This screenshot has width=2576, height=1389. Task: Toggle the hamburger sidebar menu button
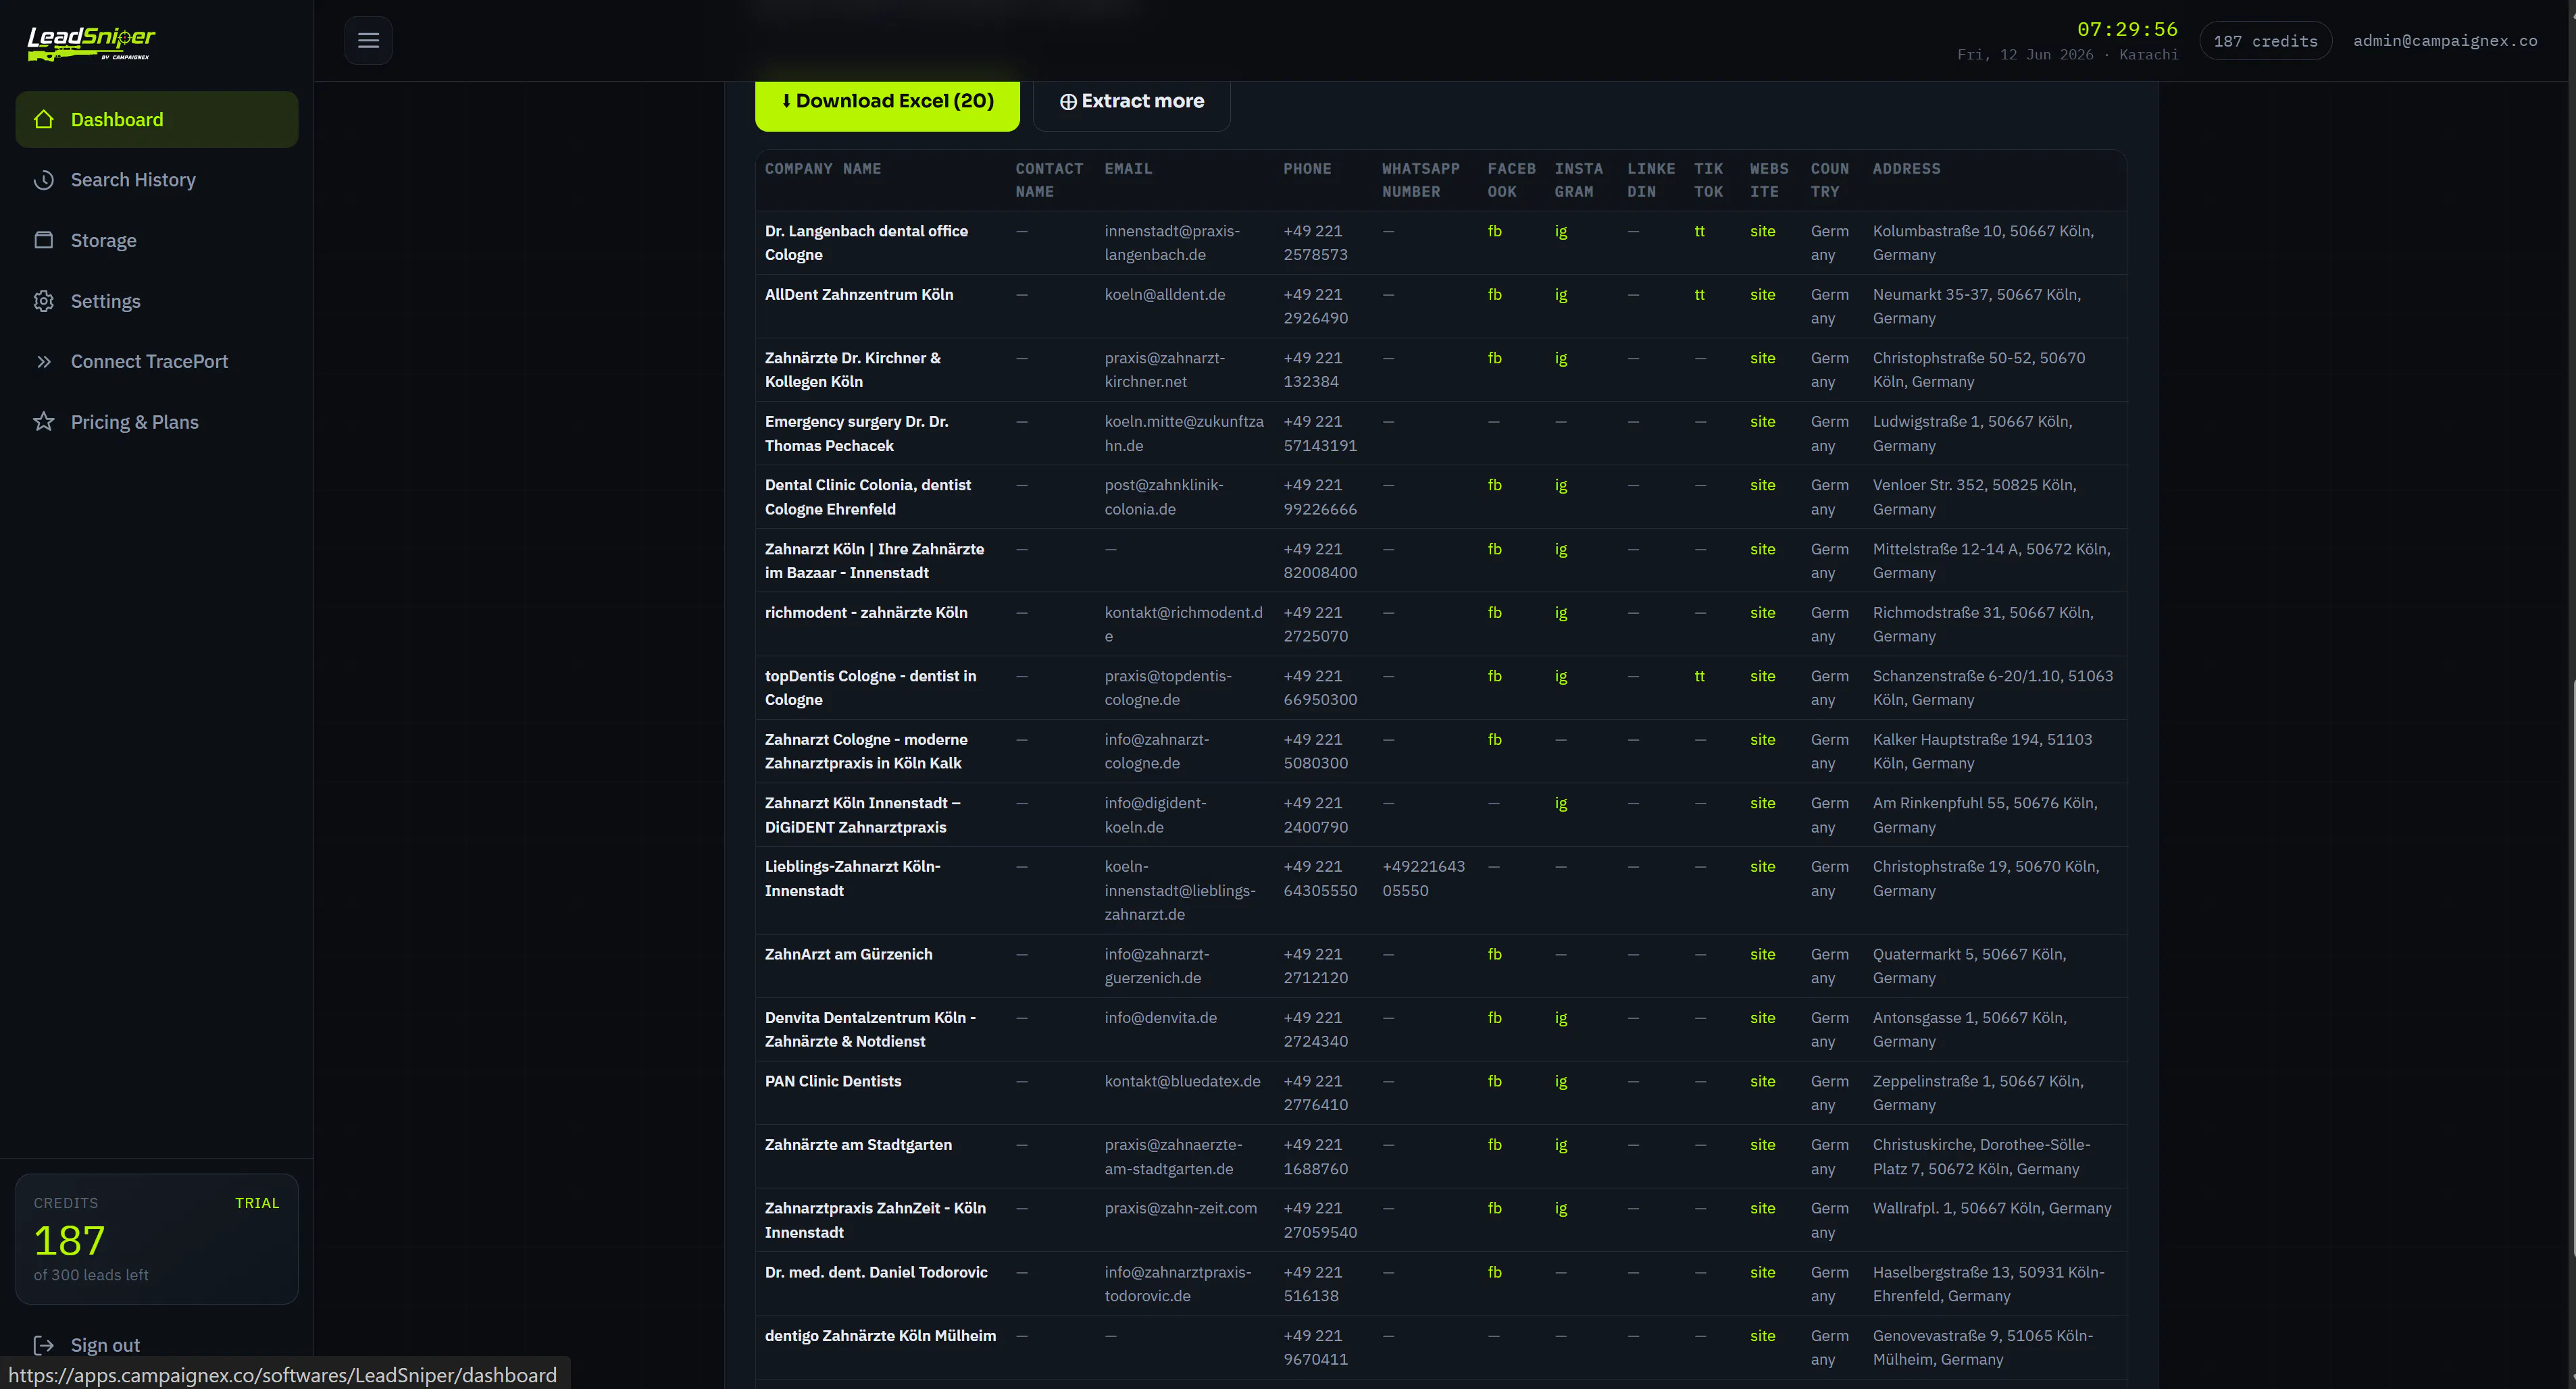pos(368,41)
